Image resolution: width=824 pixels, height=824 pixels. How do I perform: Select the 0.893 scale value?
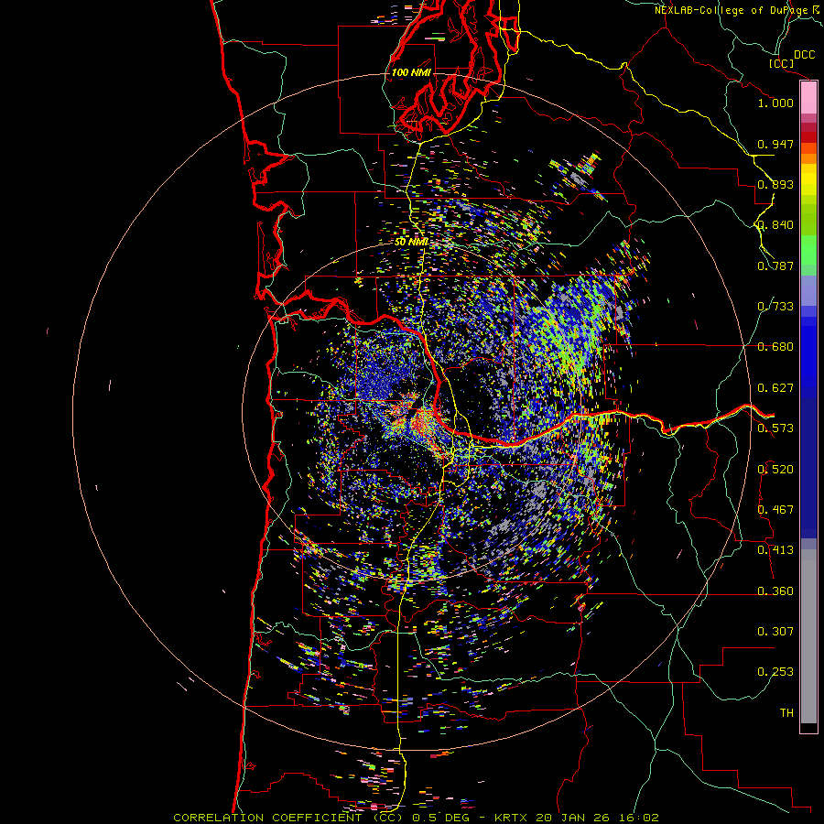pos(775,184)
